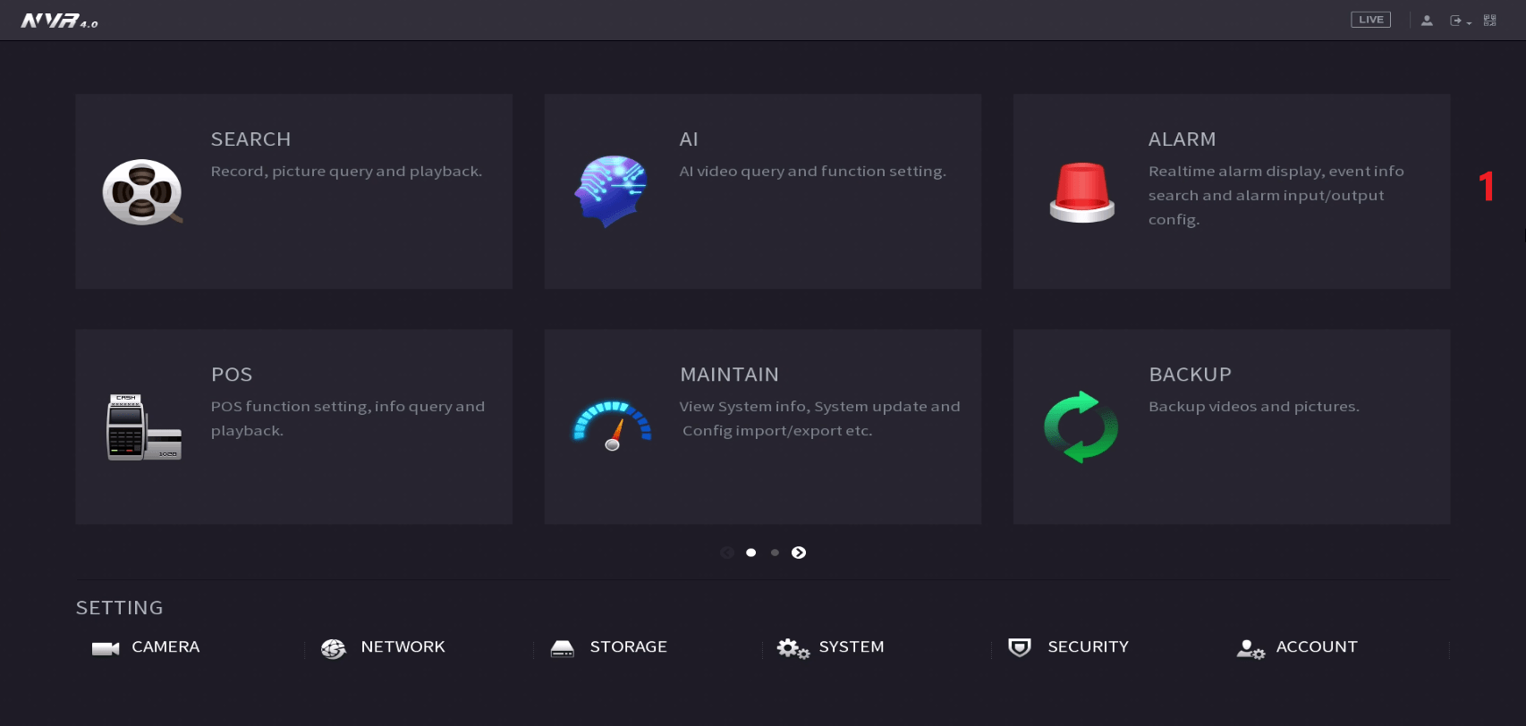Switch to the LIVE view
1526x726 pixels.
[1370, 20]
